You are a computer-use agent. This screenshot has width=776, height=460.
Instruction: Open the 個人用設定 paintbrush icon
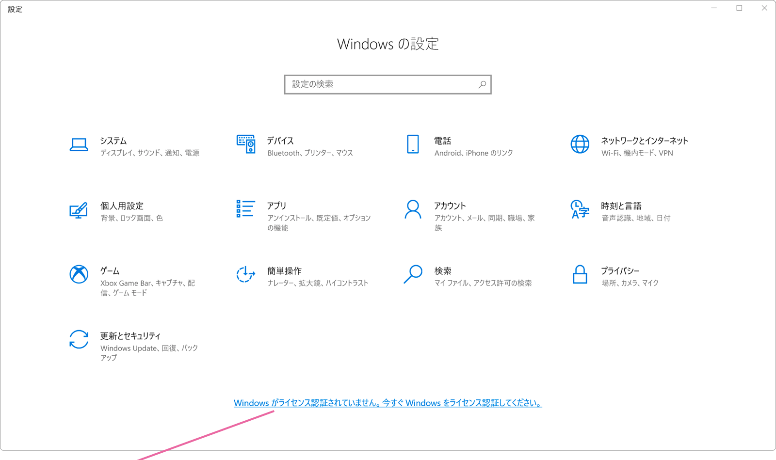[x=79, y=210]
